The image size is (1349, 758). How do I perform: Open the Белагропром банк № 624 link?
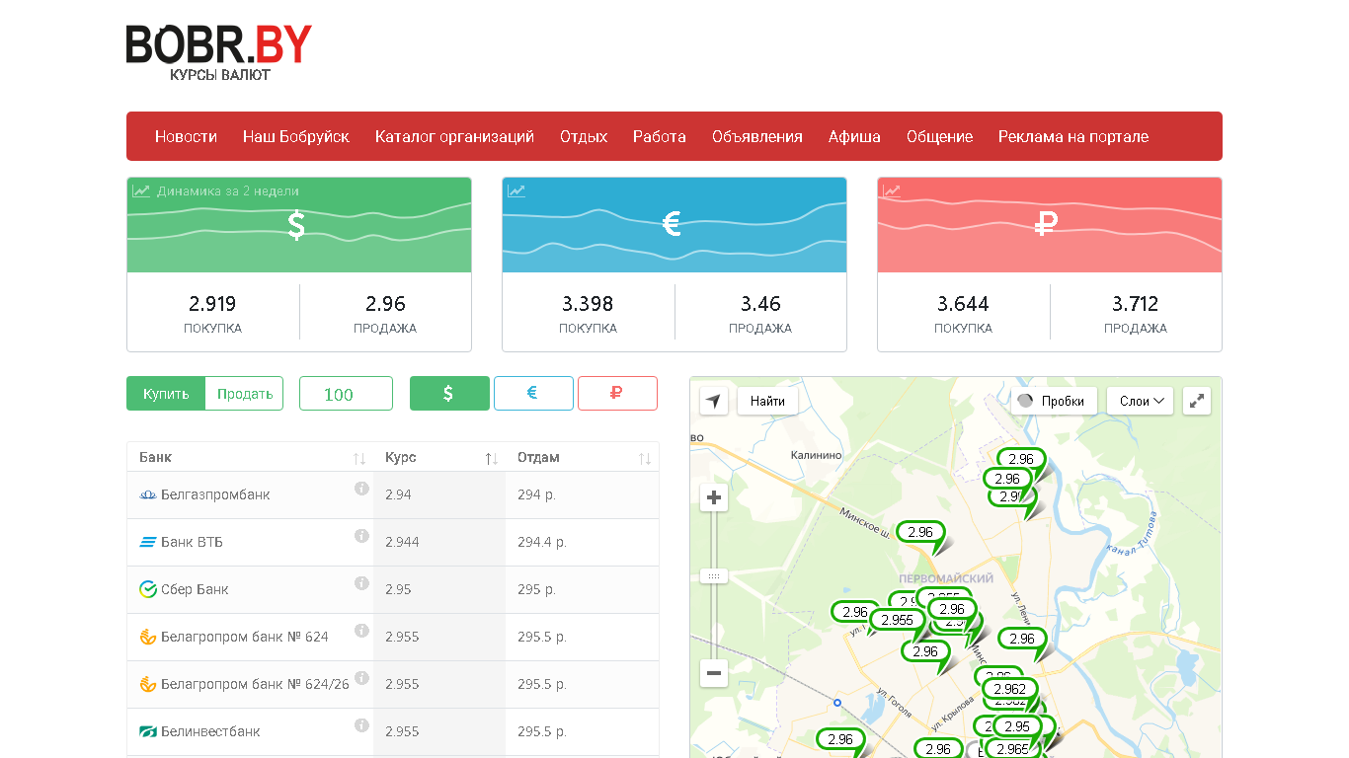click(x=245, y=637)
